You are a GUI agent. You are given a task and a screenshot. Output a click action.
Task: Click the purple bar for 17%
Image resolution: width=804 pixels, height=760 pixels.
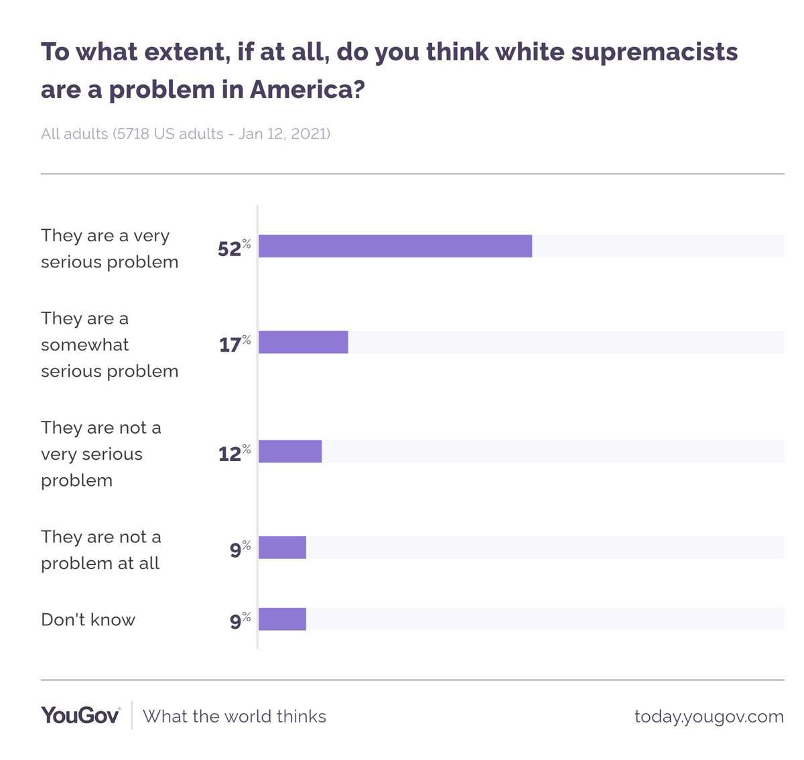coord(304,342)
